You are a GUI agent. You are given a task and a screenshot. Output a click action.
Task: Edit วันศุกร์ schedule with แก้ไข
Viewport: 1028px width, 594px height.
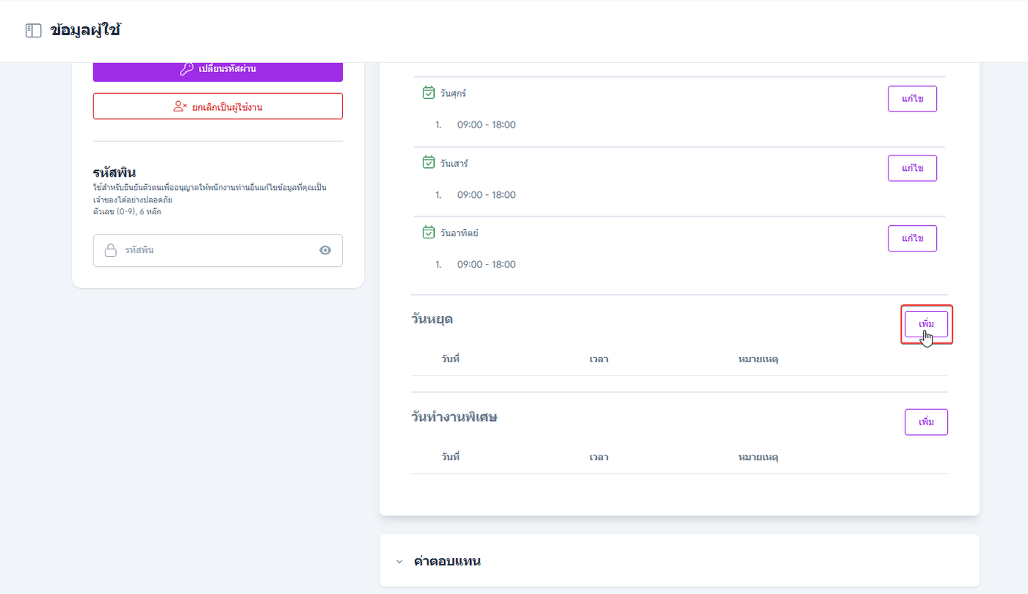[x=912, y=99]
